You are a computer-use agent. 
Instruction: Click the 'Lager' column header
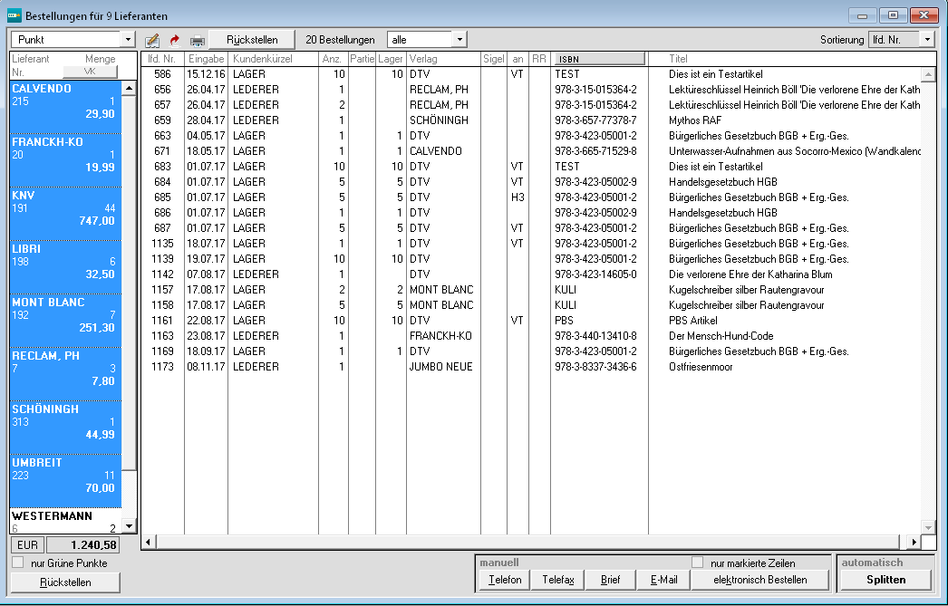(391, 59)
